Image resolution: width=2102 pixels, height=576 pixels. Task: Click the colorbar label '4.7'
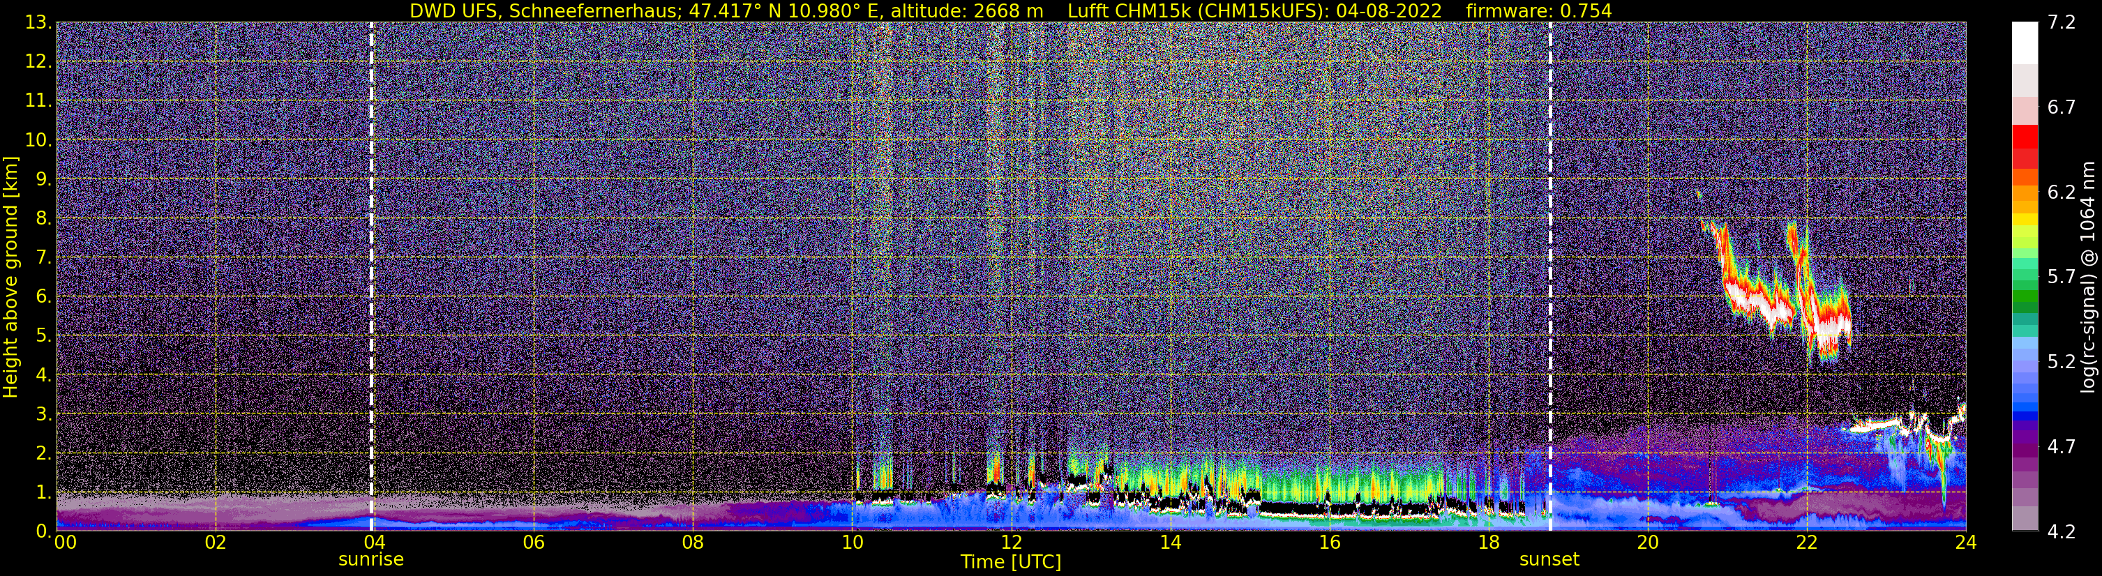(x=2062, y=447)
